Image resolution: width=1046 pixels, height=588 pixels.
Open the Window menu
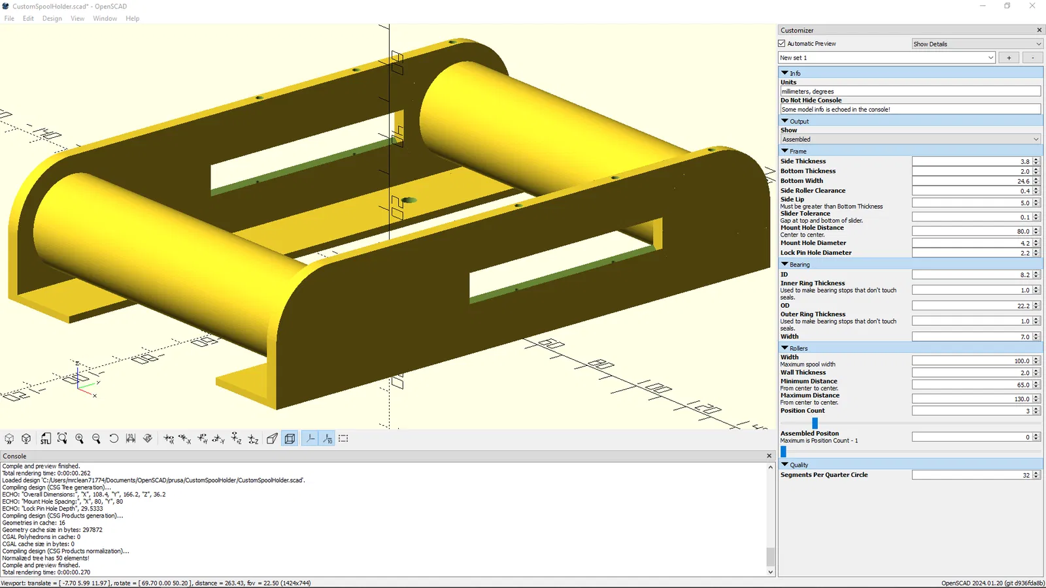(105, 18)
